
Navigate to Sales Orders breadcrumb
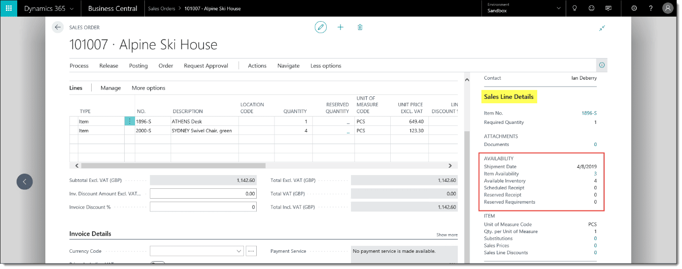click(x=162, y=8)
